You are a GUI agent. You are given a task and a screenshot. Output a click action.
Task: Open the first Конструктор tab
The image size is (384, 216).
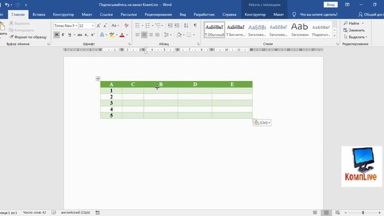(x=64, y=14)
